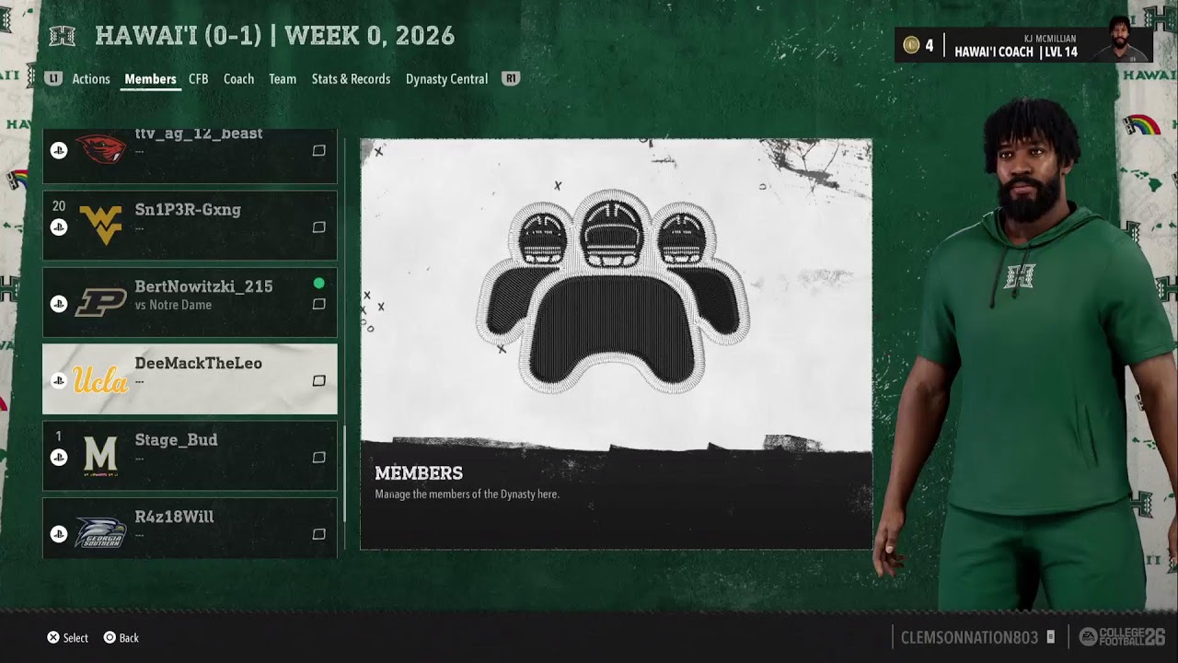The image size is (1178, 663).
Task: Select member Stage_Bud by name
Action: [177, 440]
